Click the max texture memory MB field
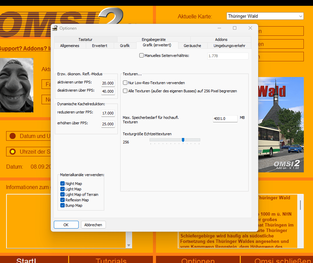Screen dimensions: 313x263 pyautogui.click(x=225, y=119)
